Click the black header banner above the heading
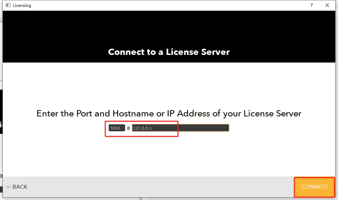The height and width of the screenshot is (200, 338). (x=169, y=28)
